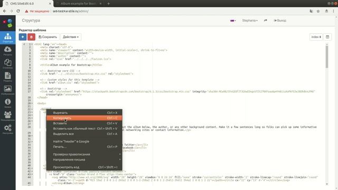Open a new browser tab
Image resolution: width=338 pixels, height=190 pixels.
pyautogui.click(x=108, y=4)
